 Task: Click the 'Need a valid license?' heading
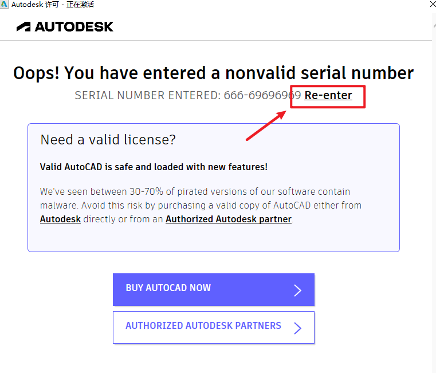108,140
